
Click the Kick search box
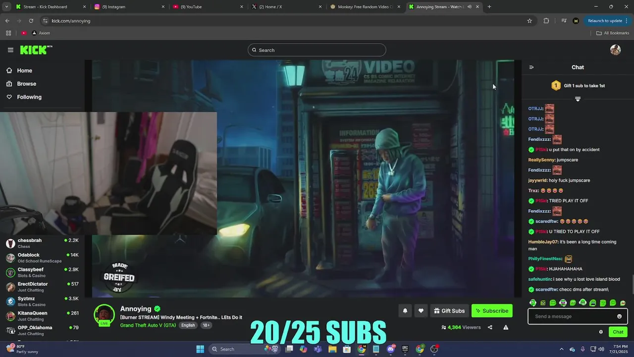coord(317,50)
